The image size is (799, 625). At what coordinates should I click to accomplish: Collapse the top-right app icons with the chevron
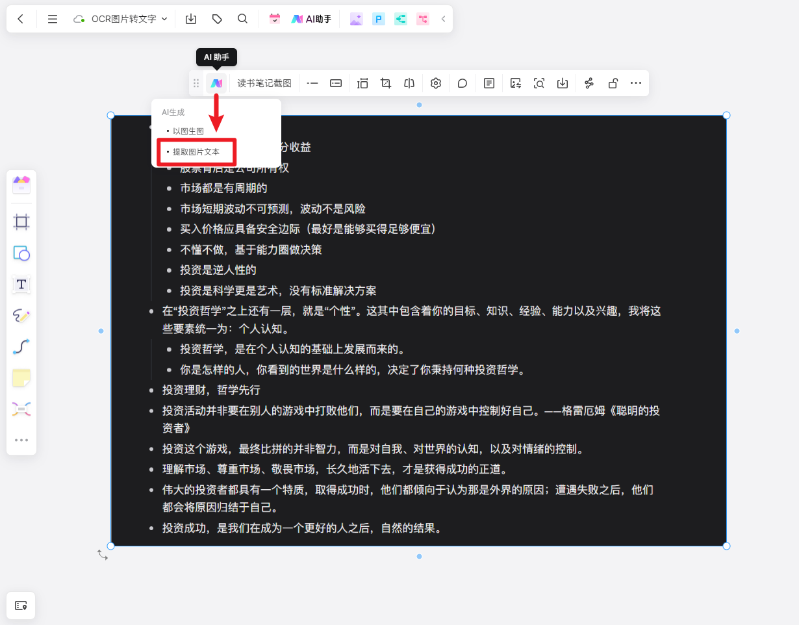point(442,19)
